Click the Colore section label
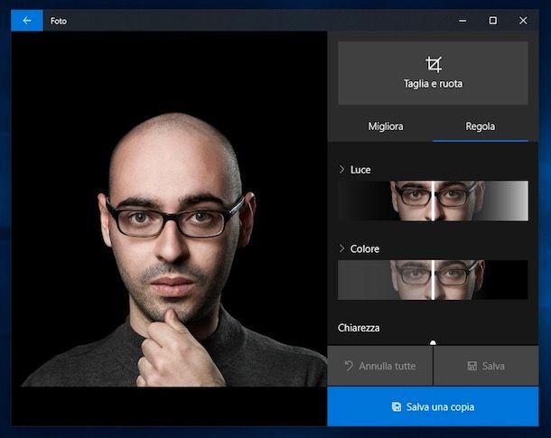The image size is (551, 438). 365,248
